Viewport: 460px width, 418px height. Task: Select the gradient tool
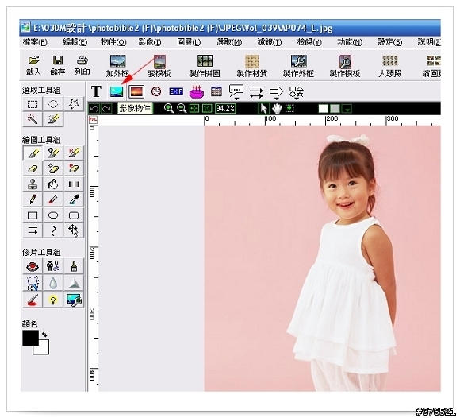tap(74, 184)
